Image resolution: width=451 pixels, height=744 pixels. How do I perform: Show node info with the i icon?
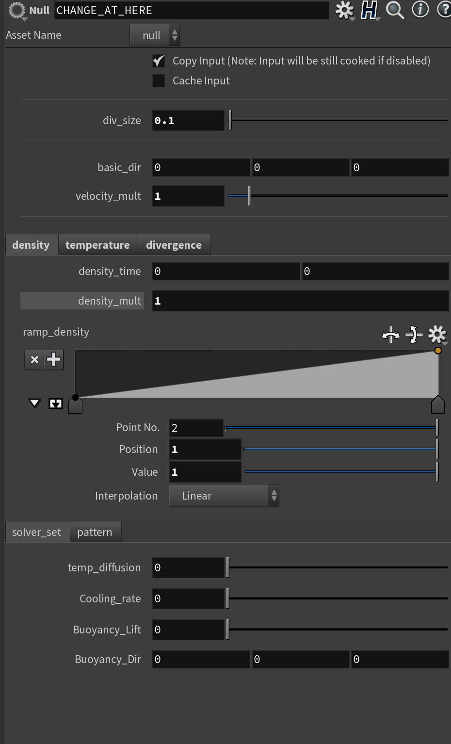[420, 9]
